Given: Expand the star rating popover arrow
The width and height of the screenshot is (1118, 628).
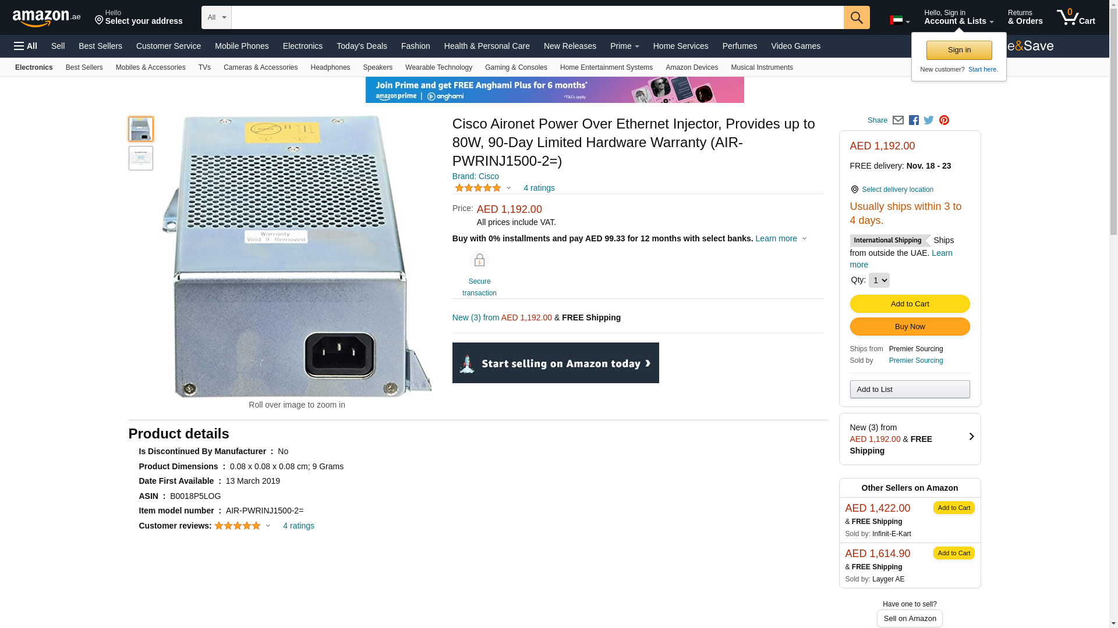Looking at the screenshot, I should click(508, 188).
